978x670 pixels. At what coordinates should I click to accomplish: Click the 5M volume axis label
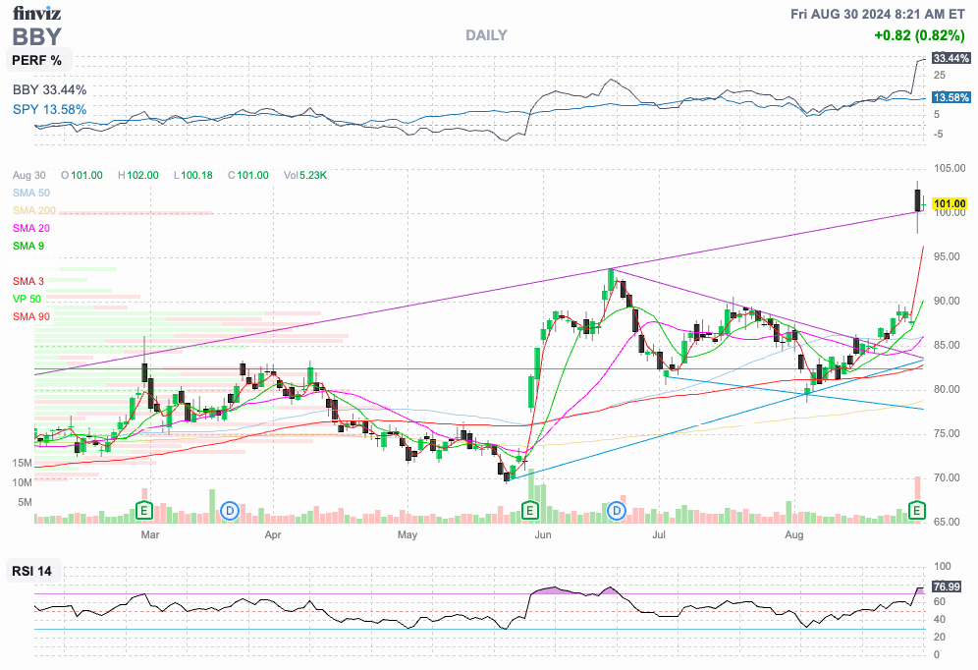pyautogui.click(x=25, y=502)
